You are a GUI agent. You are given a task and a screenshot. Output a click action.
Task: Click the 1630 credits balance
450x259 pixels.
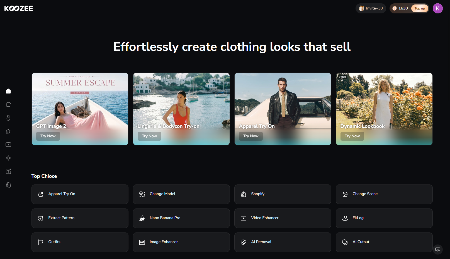coord(403,8)
